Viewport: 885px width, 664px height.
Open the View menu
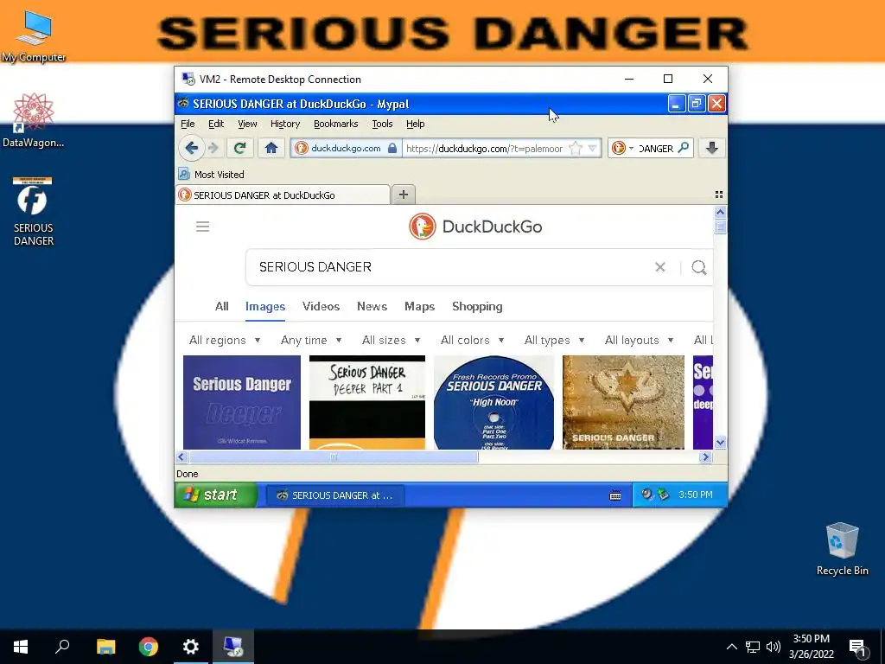[x=247, y=124]
